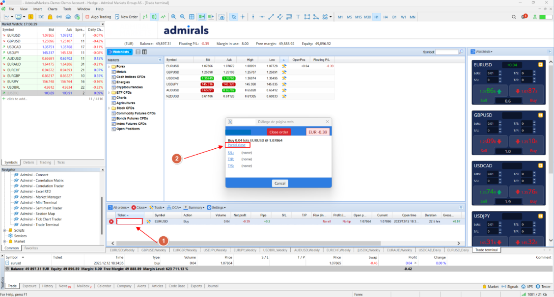Select the text label T tool
The height and width of the screenshot is (297, 554).
pos(298,17)
